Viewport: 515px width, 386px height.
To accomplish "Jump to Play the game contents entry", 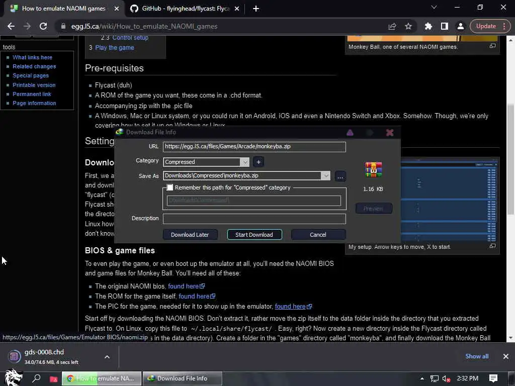I will [x=114, y=48].
